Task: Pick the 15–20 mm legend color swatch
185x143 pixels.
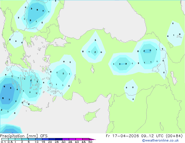Action: [46, 139]
